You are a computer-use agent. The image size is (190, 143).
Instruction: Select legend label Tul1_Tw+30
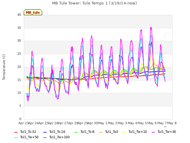(167, 132)
